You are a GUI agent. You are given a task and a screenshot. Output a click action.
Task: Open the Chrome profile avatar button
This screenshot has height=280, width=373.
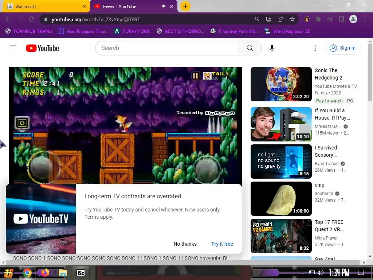(353, 19)
